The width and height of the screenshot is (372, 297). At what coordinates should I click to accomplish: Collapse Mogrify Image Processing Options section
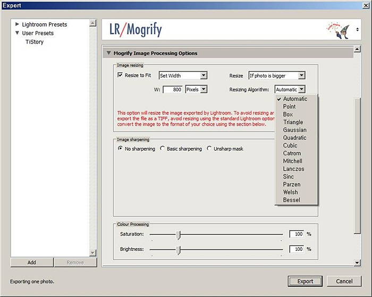click(108, 53)
